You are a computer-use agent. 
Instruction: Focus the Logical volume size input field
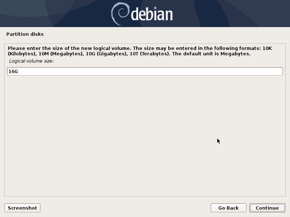pyautogui.click(x=145, y=71)
